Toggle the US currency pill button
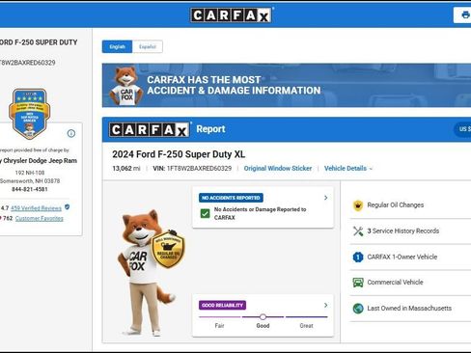 (463, 129)
